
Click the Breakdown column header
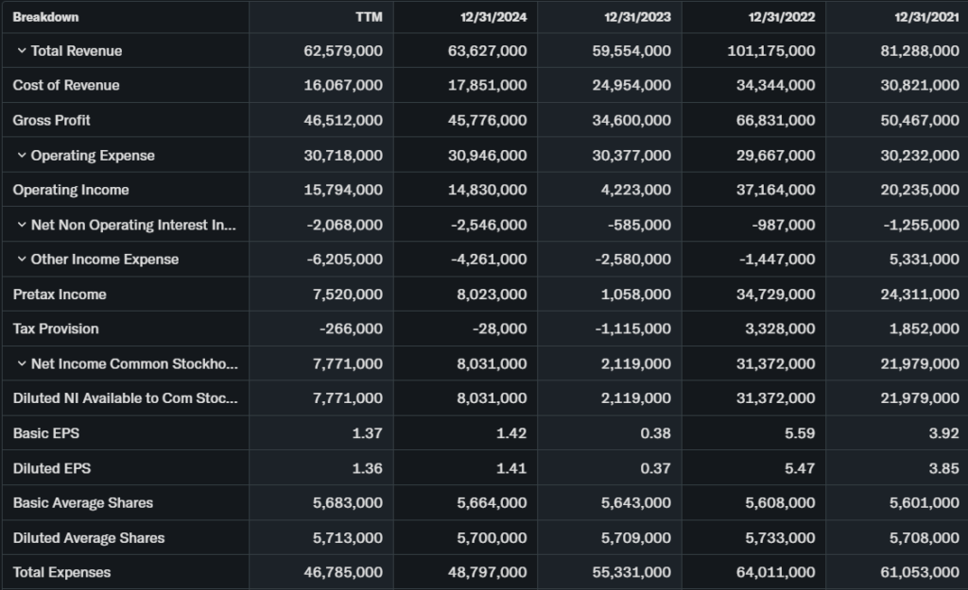[x=45, y=17]
